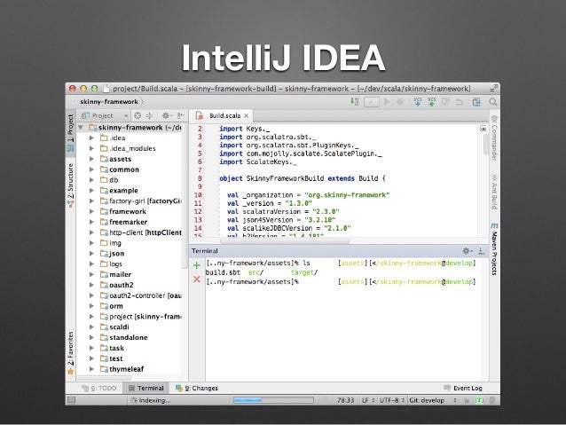Click the 78:33 caret position
Image resolution: width=566 pixels, height=425 pixels.
tap(345, 400)
